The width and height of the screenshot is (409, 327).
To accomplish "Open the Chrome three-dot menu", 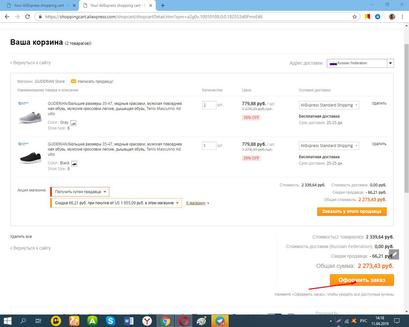I will pyautogui.click(x=402, y=17).
